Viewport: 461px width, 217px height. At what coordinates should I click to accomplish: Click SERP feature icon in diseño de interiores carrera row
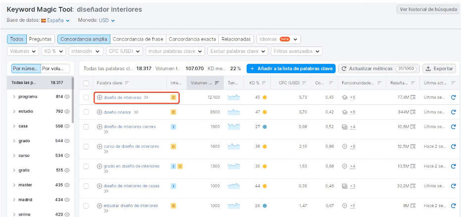pos(345,127)
